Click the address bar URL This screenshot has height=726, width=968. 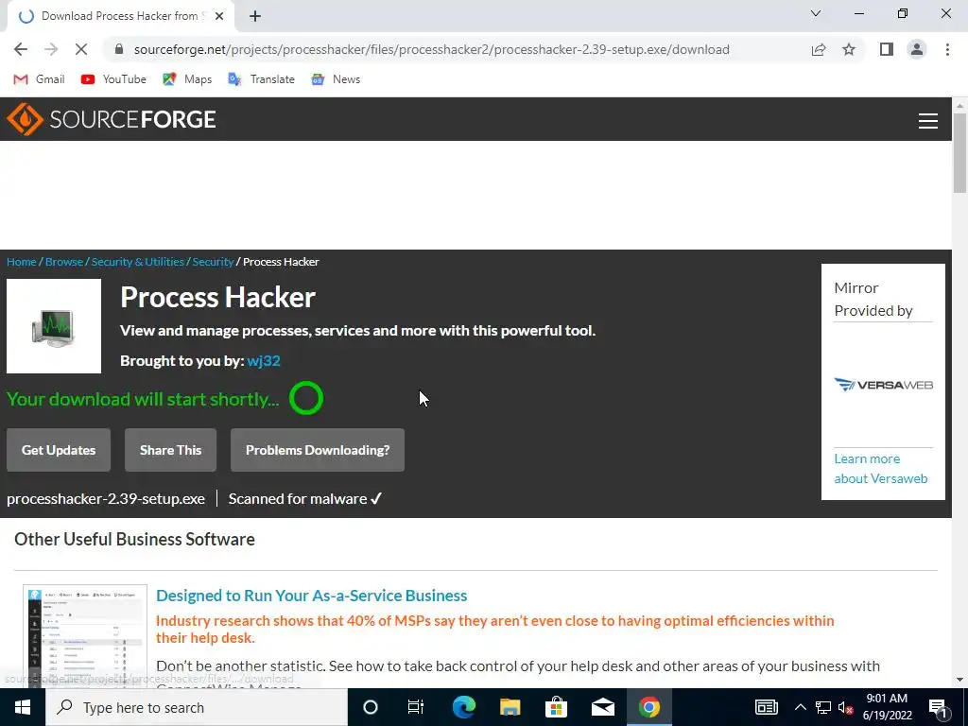pyautogui.click(x=431, y=49)
